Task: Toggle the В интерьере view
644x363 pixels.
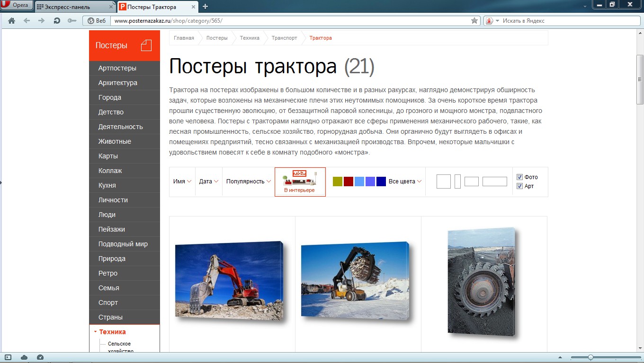Action: [x=300, y=182]
